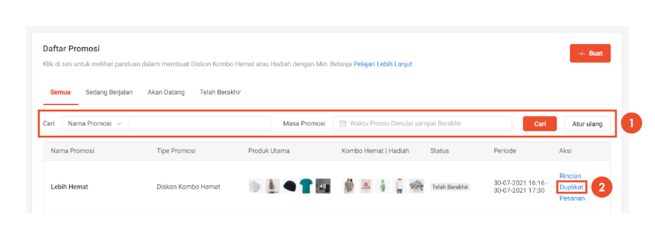Open the Waktu Promo date range picker

point(422,124)
